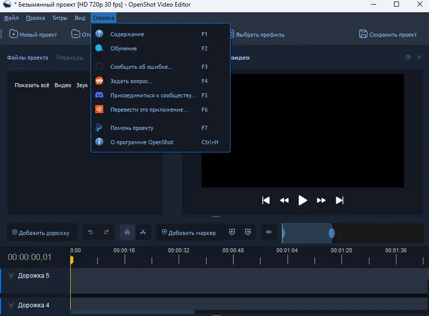Switch to the Переходы tab

[70, 58]
